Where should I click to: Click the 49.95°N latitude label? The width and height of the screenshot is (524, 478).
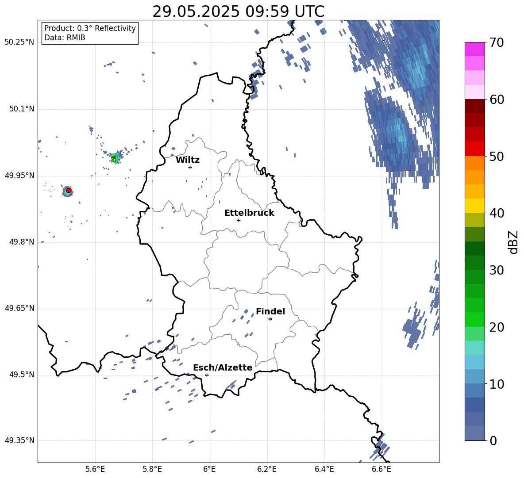tap(19, 176)
